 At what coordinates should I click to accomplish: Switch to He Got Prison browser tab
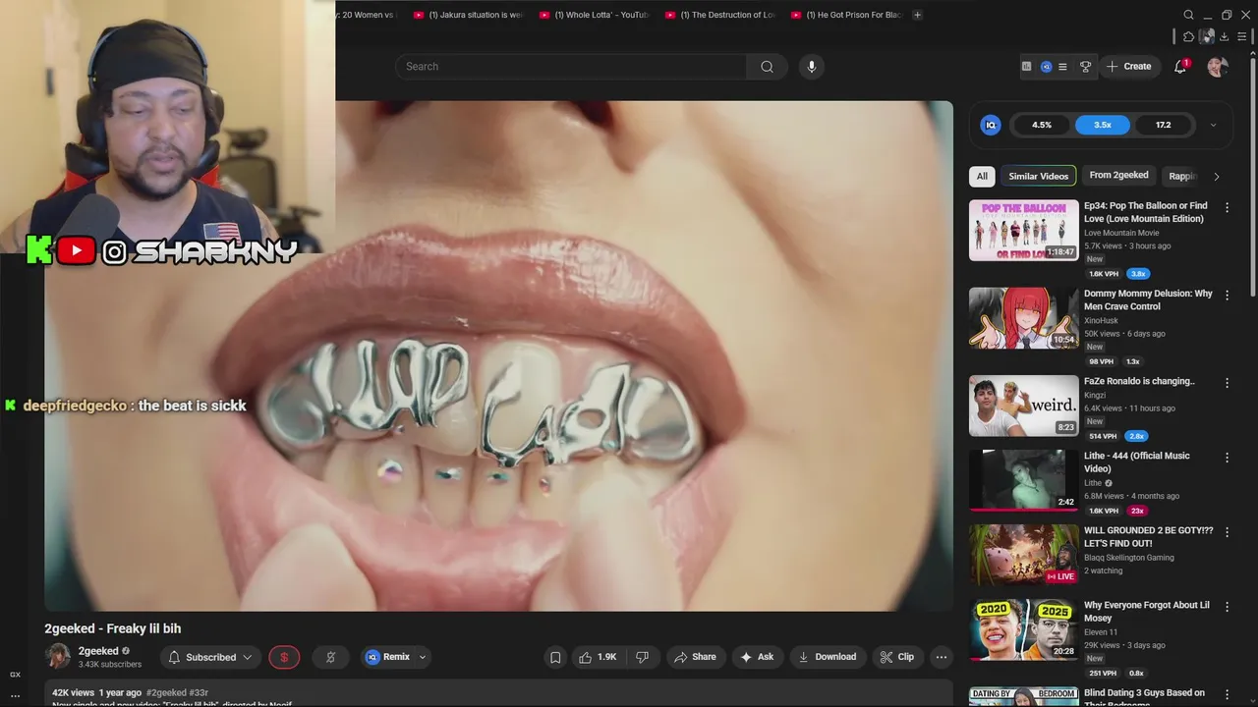click(845, 15)
